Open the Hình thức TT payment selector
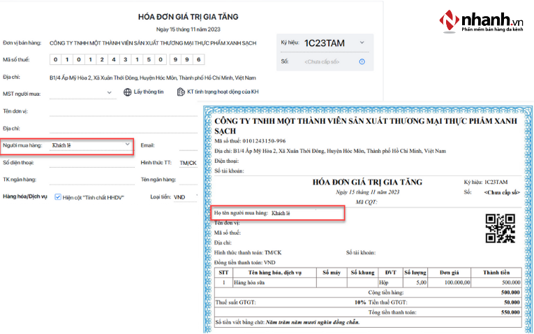The height and width of the screenshot is (334, 534). click(188, 163)
